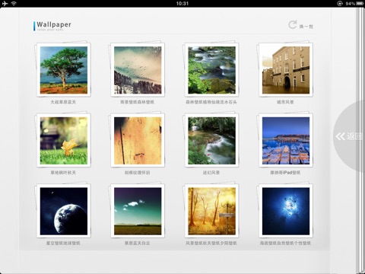Click the caption 草地枫叶秋天
Screen dimensions: 365x274
pyautogui.click(x=63, y=173)
